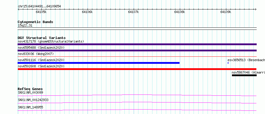Screen dimensions: 265x114
Task: Click the chr15:64104491..64109654 coordinate label
Action: click(39, 6)
